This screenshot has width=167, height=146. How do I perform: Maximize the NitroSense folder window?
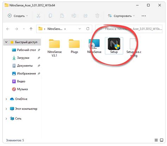coord(148,5)
